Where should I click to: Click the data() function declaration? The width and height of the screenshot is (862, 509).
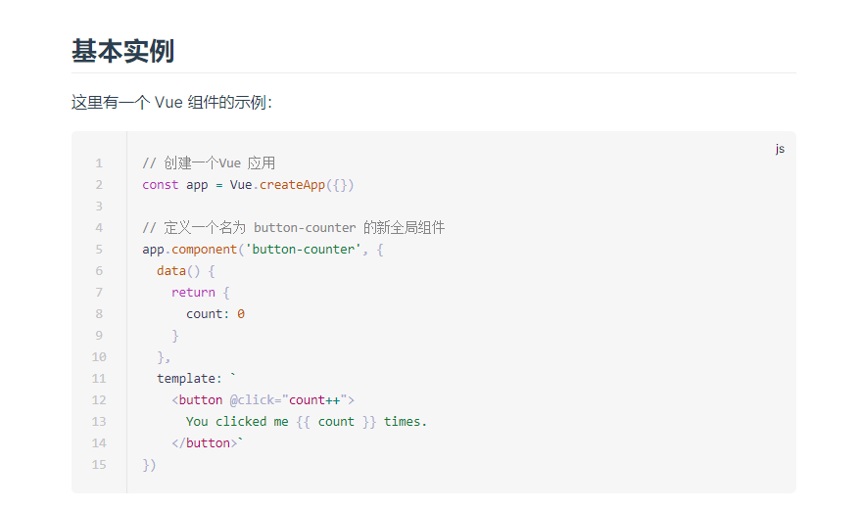pos(174,271)
